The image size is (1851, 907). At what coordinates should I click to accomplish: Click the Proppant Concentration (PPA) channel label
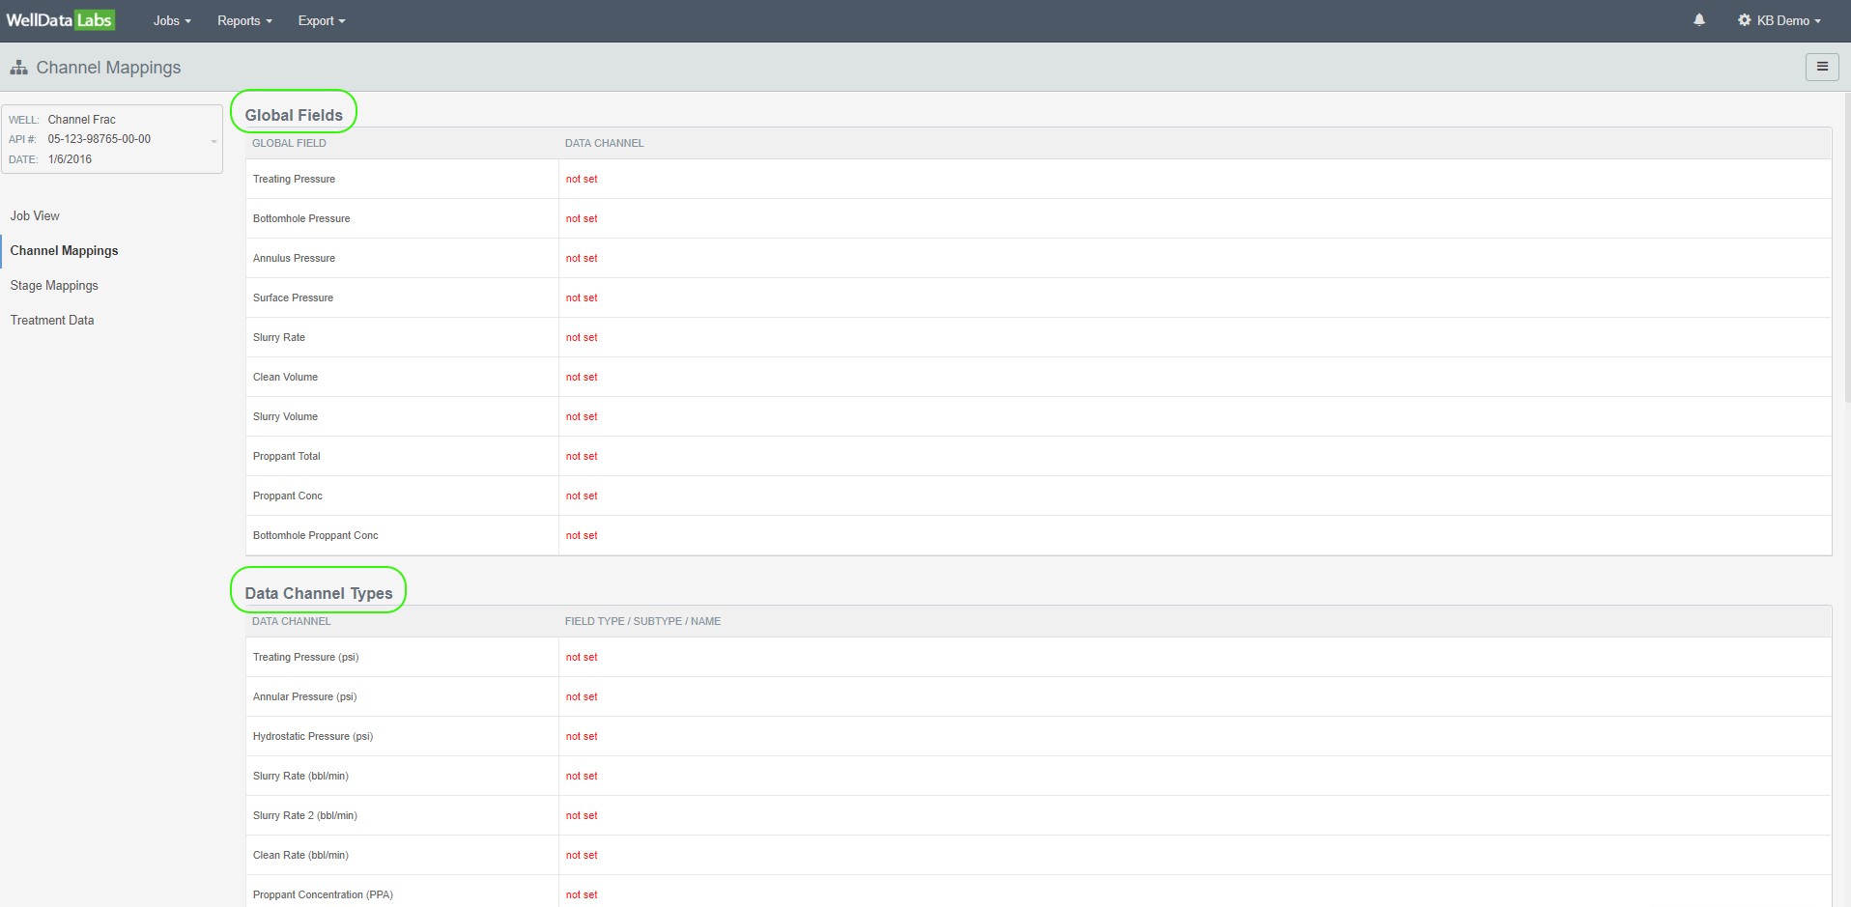click(x=323, y=894)
